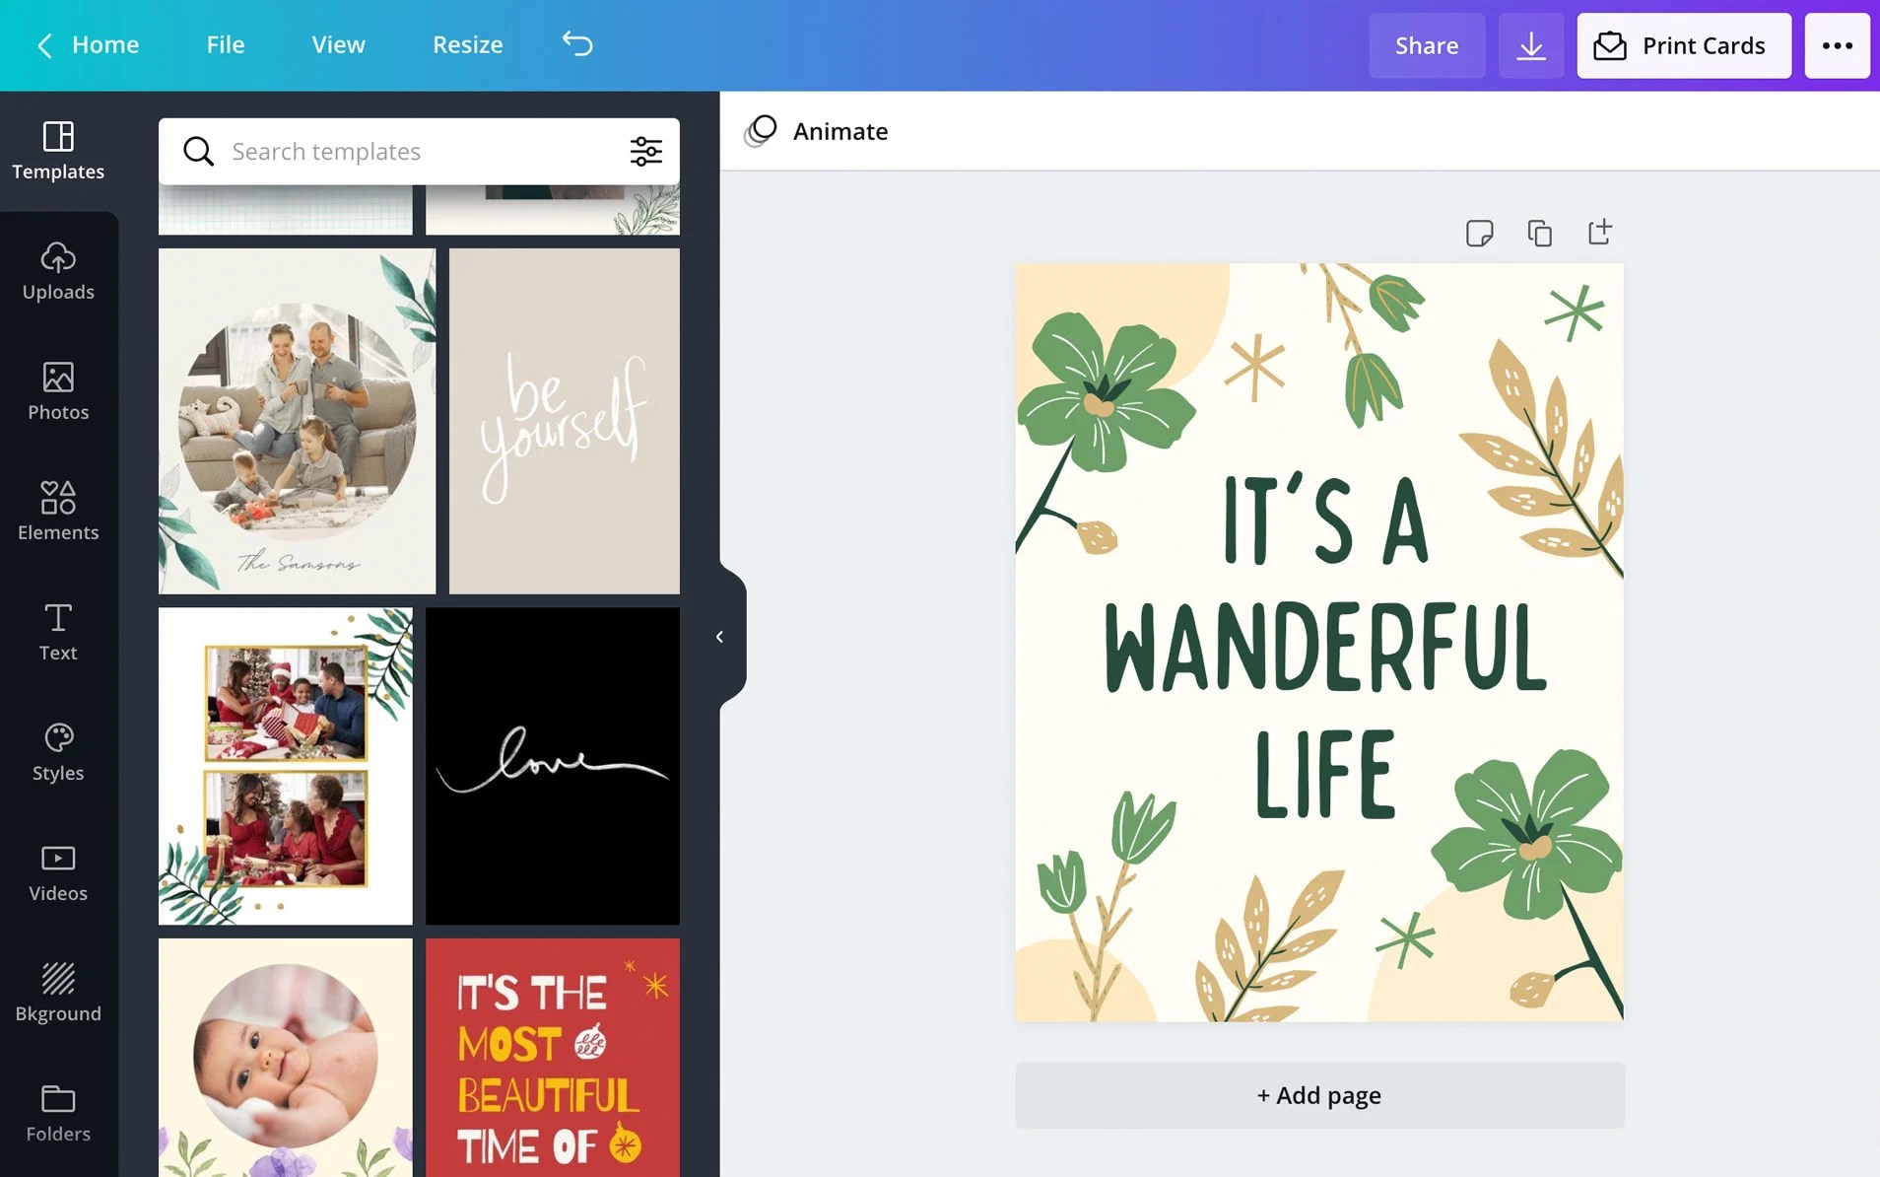Collapse the templates sidebar
1880x1177 pixels.
tap(720, 636)
